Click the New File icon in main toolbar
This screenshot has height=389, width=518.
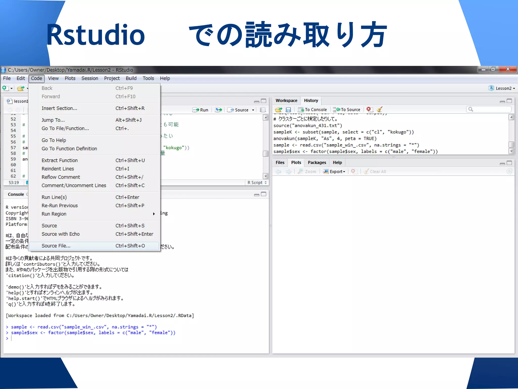tap(5, 88)
